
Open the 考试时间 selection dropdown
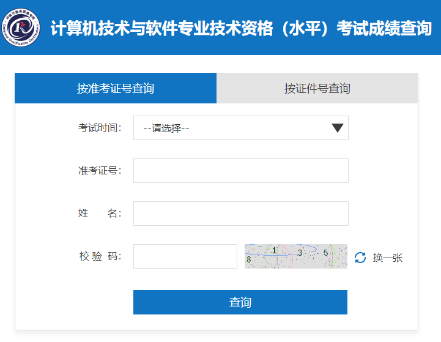(240, 128)
